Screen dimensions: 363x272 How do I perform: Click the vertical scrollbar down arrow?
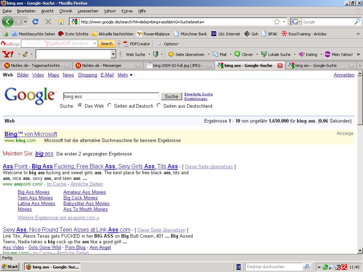[360, 251]
